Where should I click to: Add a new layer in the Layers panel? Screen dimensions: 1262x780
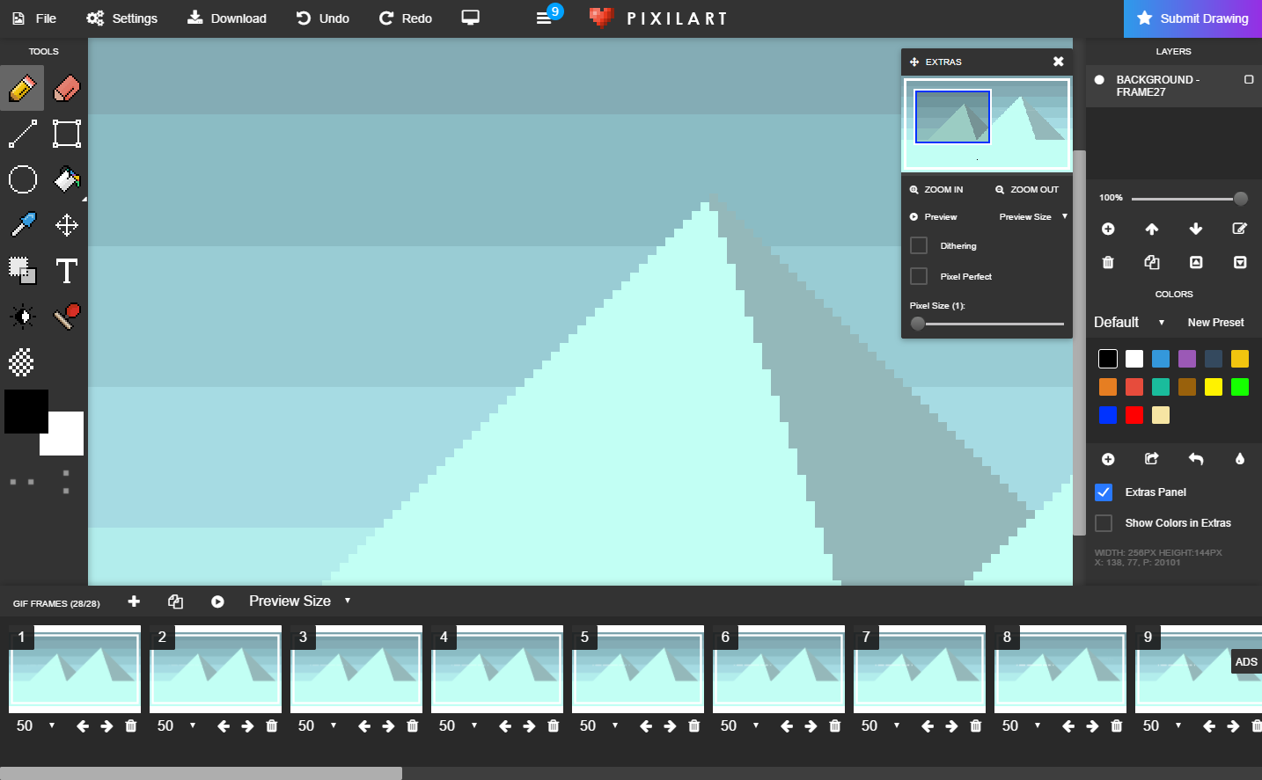point(1108,229)
